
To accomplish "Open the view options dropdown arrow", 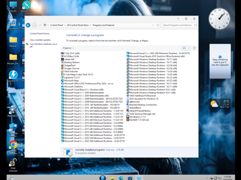I will [188, 48].
